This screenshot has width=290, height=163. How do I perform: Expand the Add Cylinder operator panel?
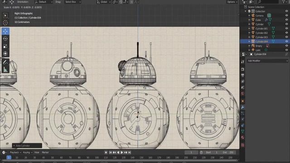pos(27,146)
